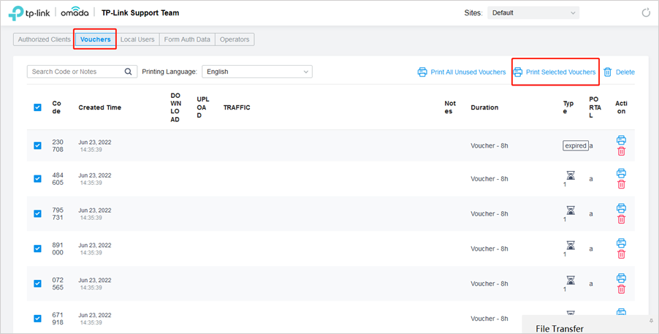
Task: Delete voucher 891000 using its red trash icon
Action: (621, 254)
